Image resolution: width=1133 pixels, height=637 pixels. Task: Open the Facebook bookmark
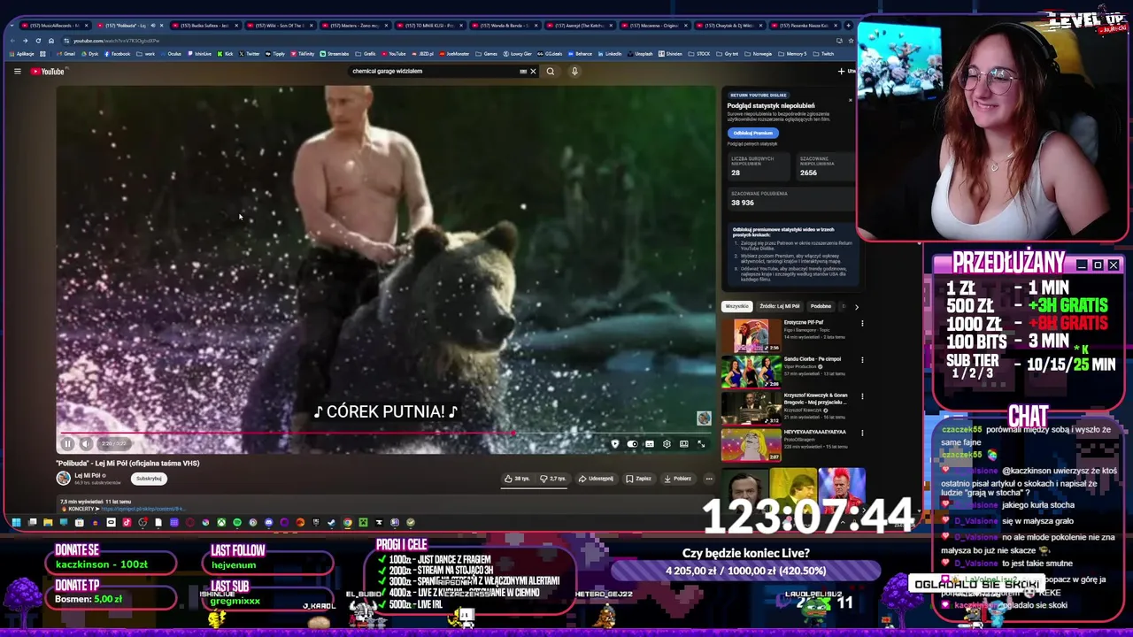click(x=117, y=54)
